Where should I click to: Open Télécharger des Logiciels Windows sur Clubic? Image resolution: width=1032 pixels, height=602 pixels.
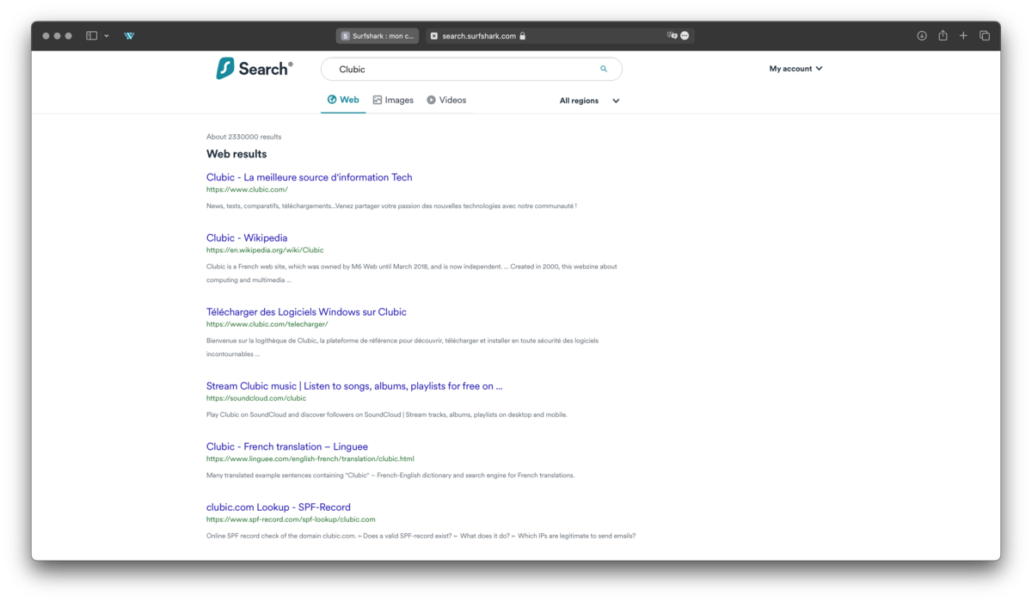(x=306, y=311)
